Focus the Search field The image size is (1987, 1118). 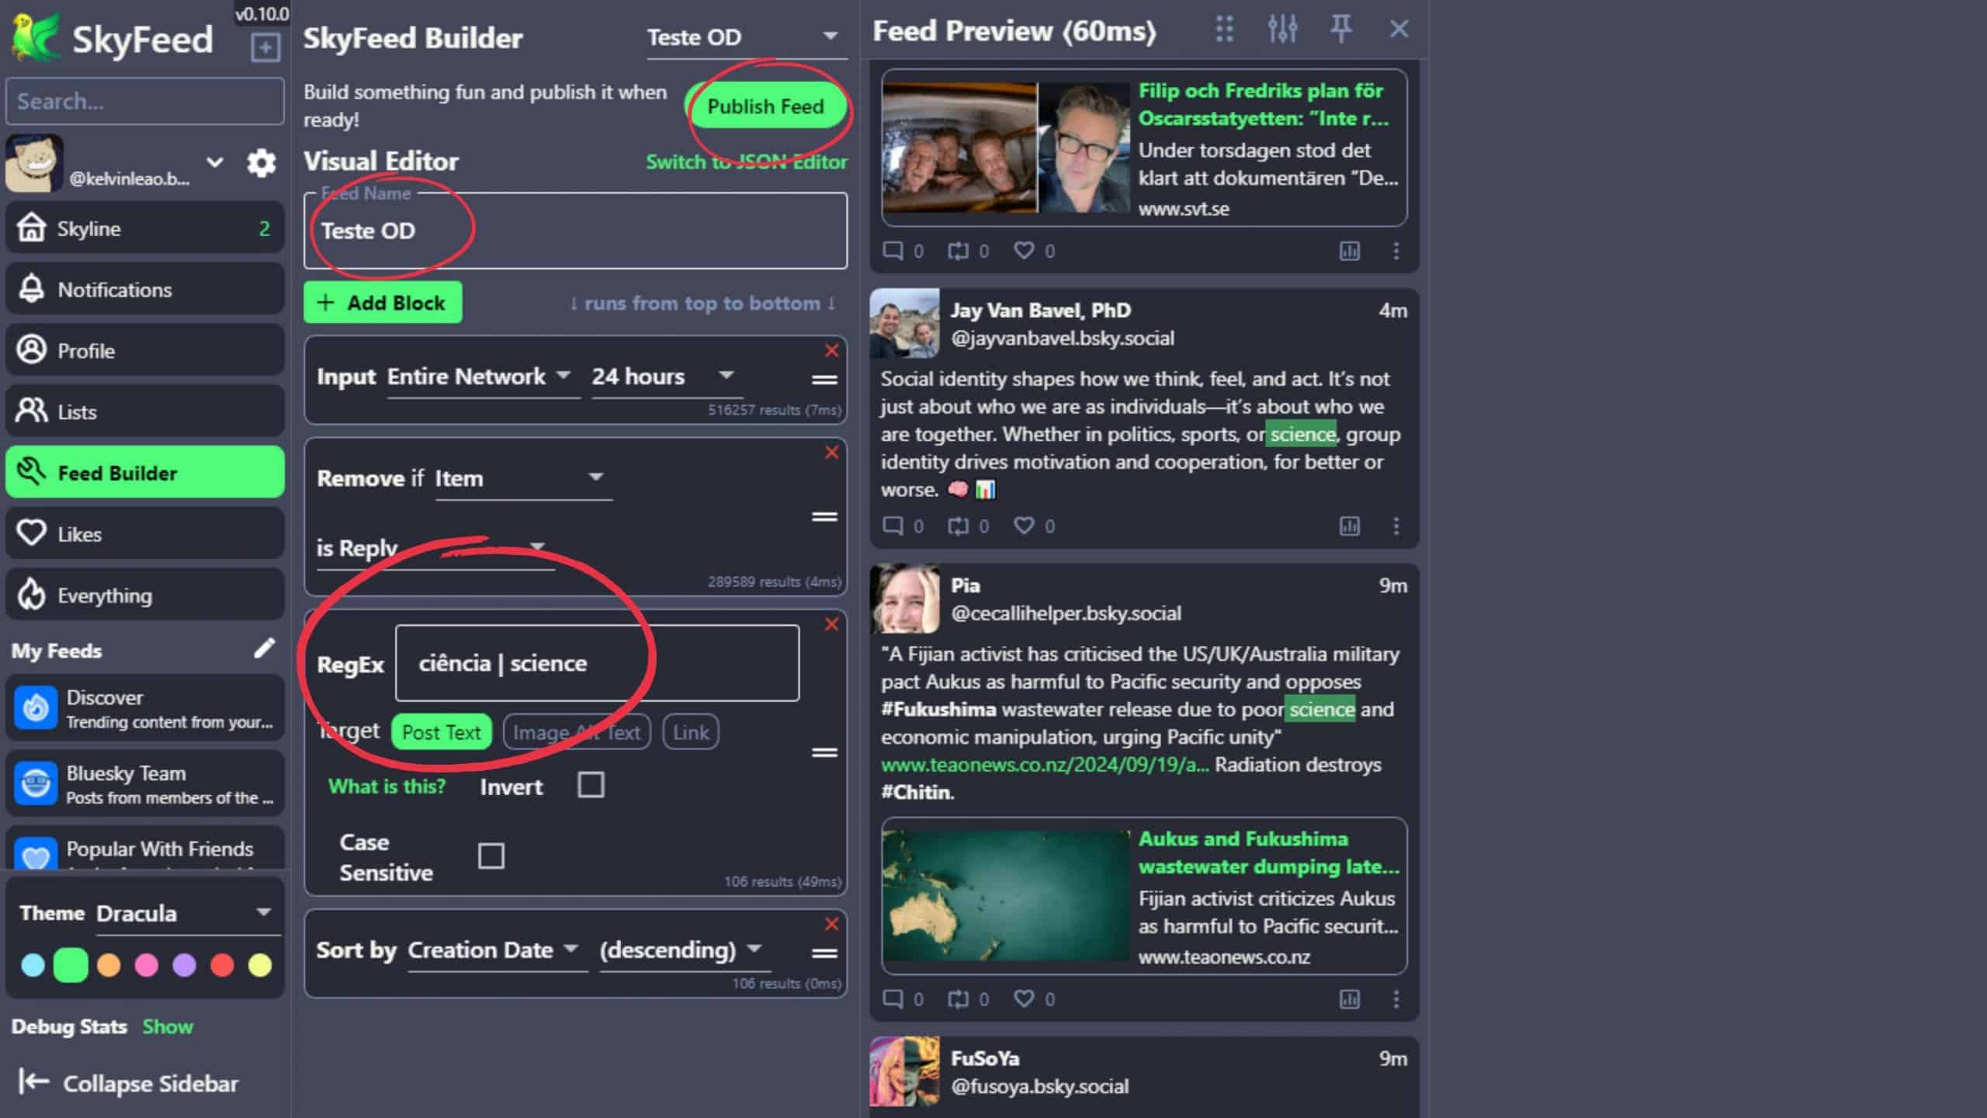click(x=145, y=101)
